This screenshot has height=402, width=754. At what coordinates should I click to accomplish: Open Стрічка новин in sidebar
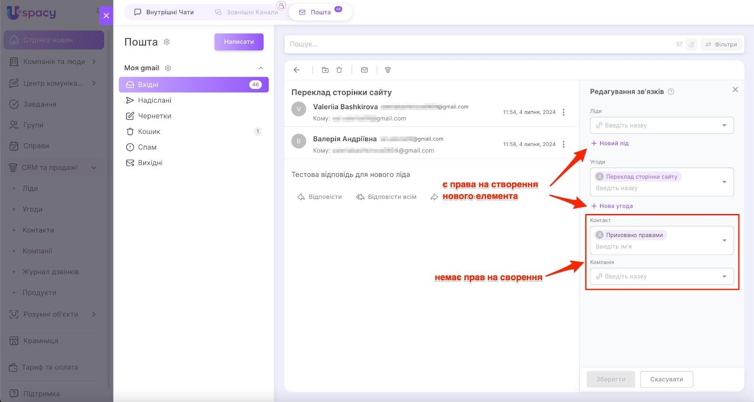54,40
